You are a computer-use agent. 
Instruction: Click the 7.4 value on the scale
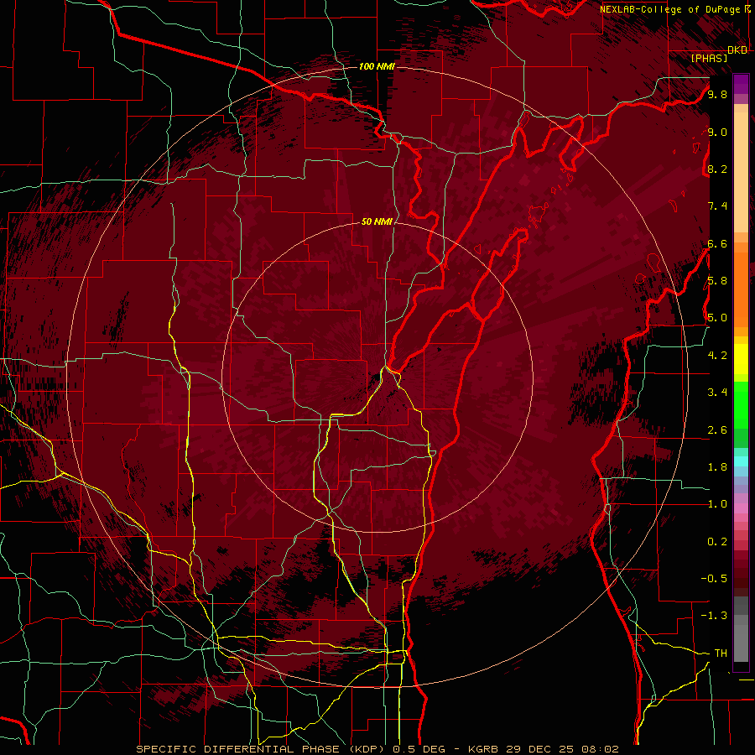717,206
